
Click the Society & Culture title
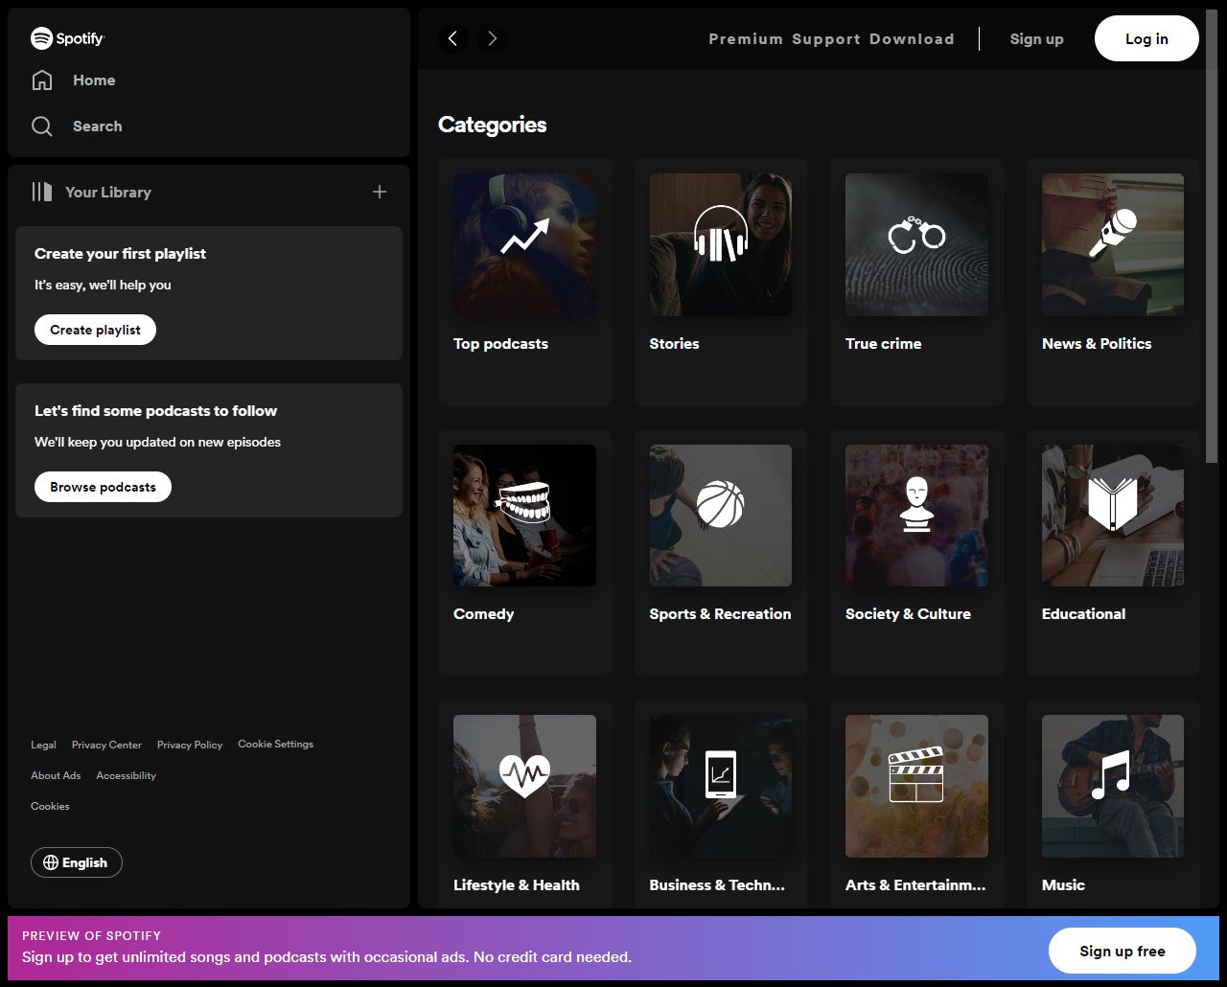[x=908, y=614]
